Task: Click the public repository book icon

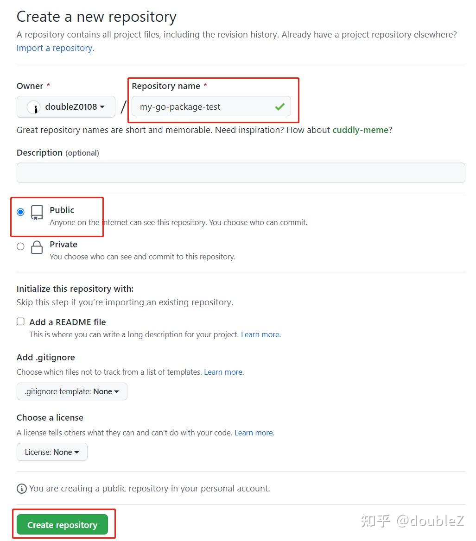Action: click(37, 213)
